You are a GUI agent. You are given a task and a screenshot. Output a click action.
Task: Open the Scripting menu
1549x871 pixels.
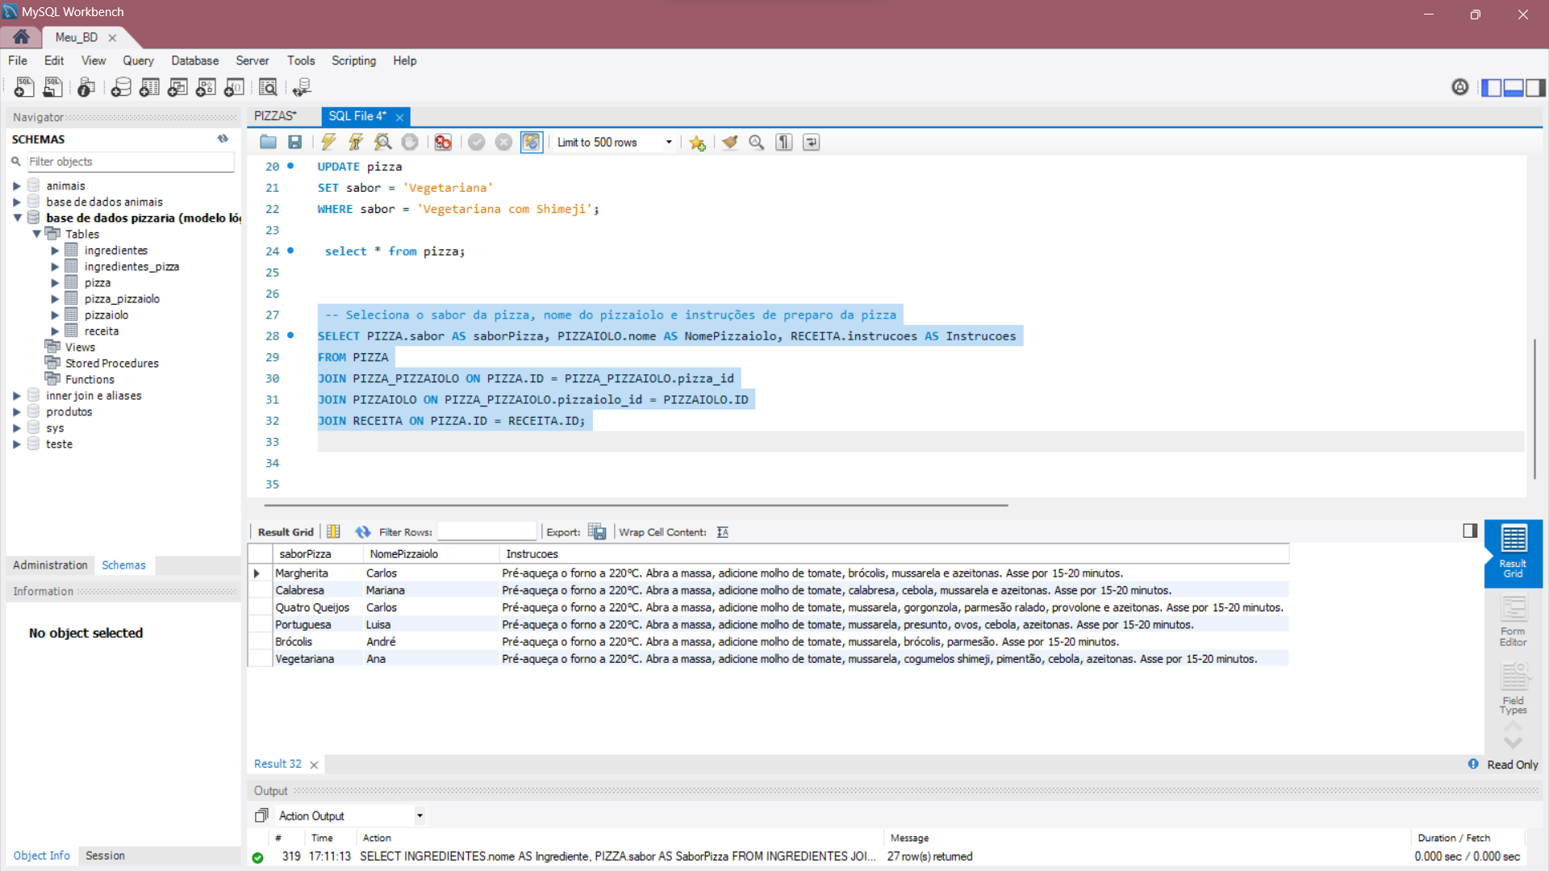point(353,60)
